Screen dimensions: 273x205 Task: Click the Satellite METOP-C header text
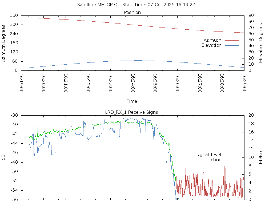pos(97,5)
